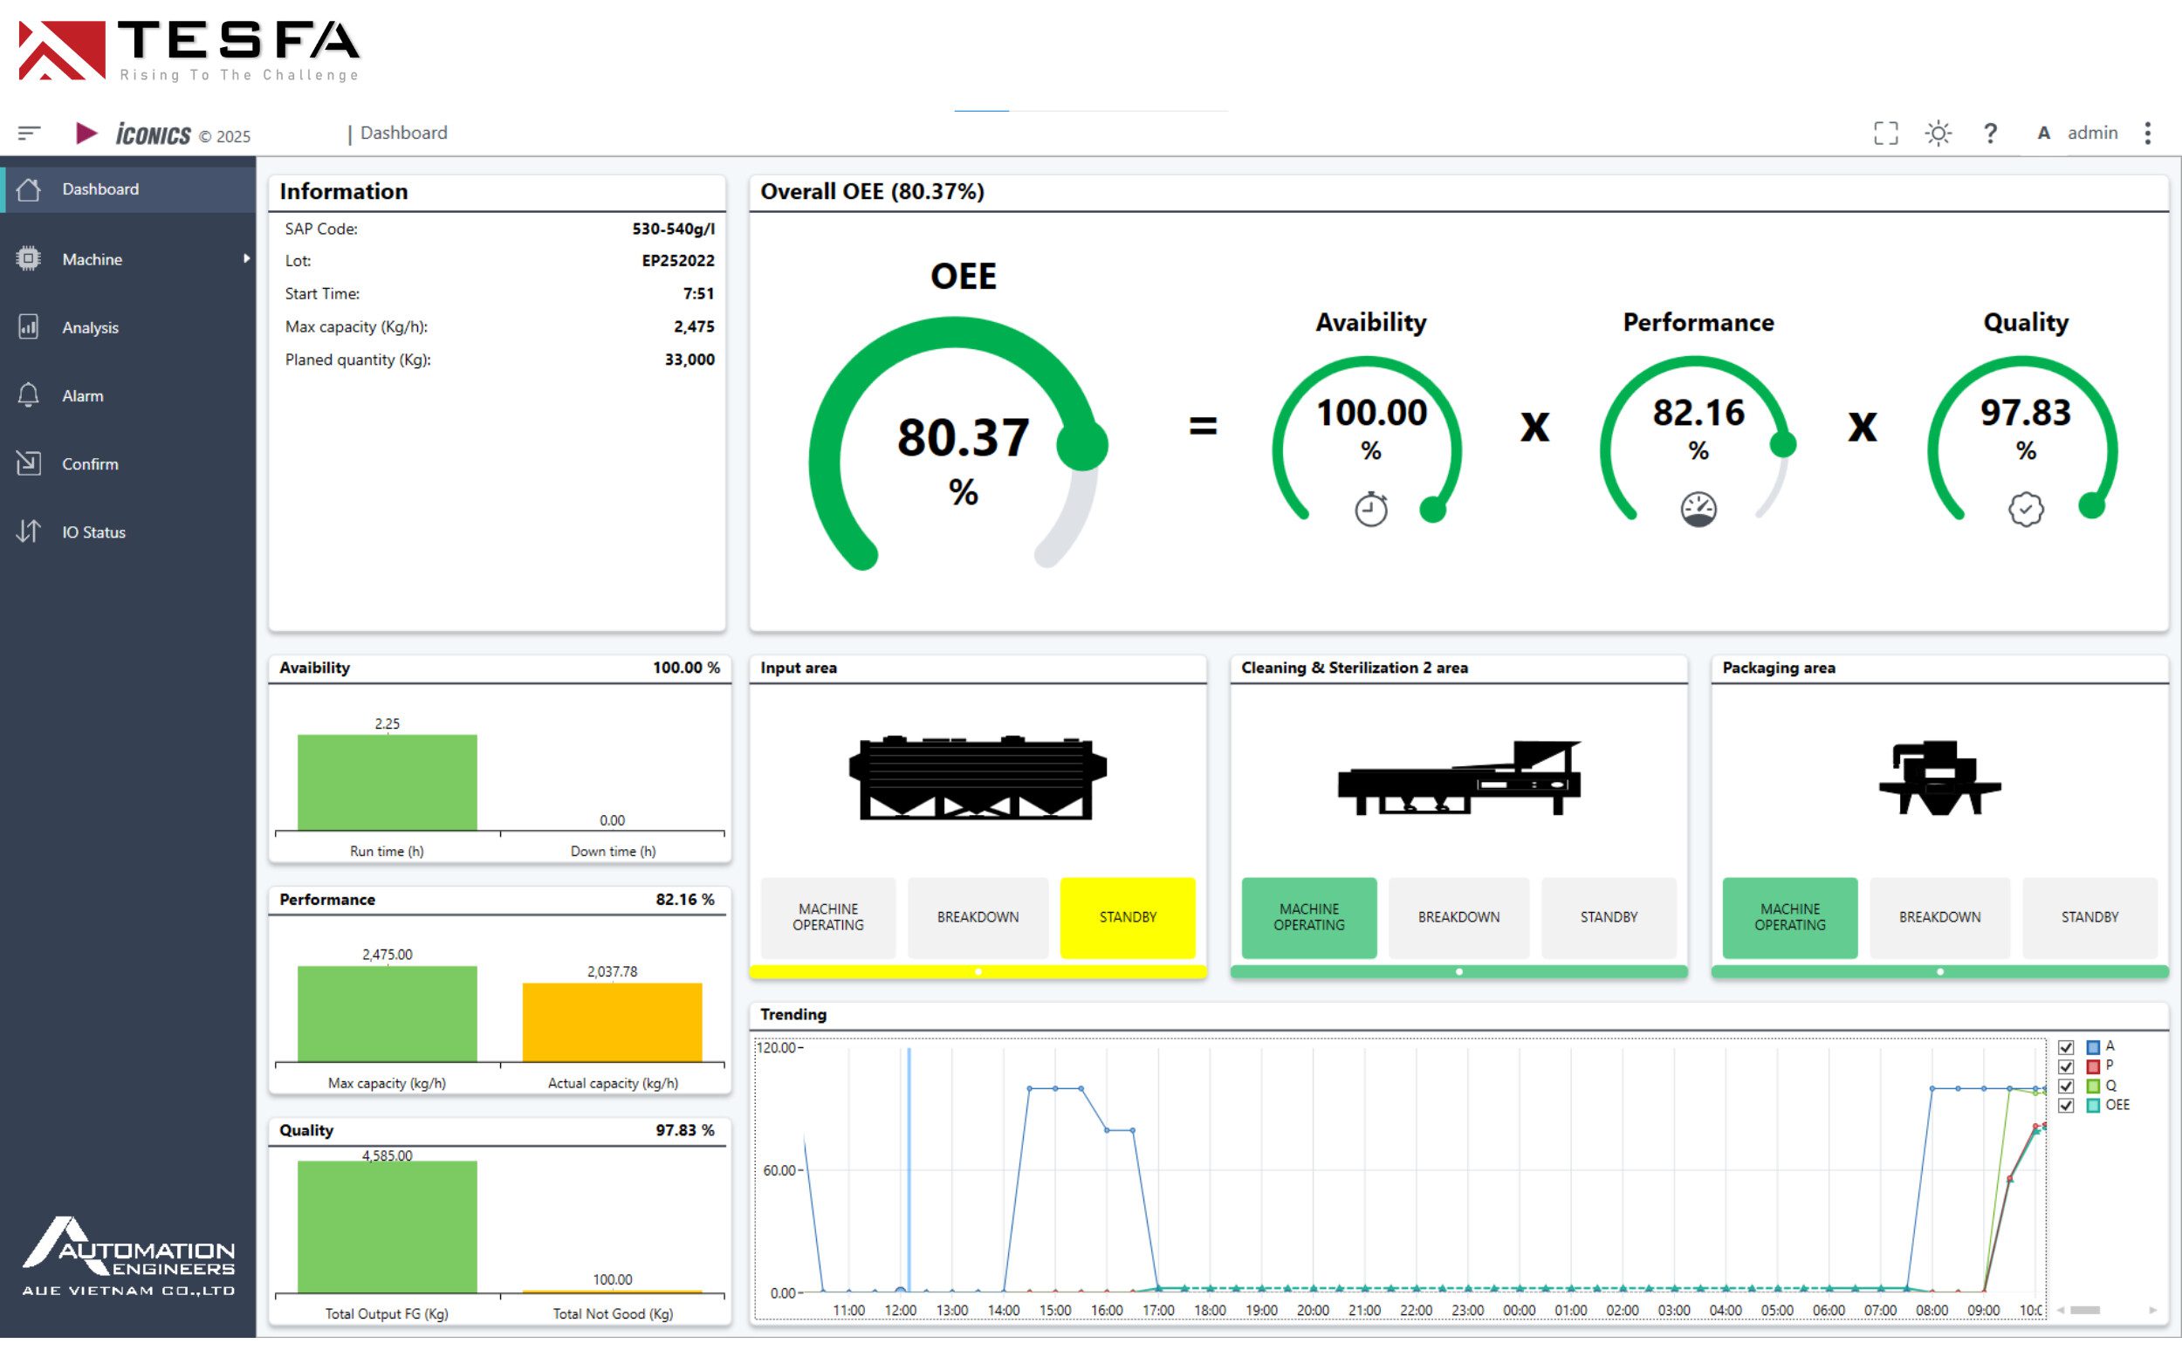Viewport: 2182px width, 1364px height.
Task: Click the Planed quantity value 33,000
Action: coord(690,359)
